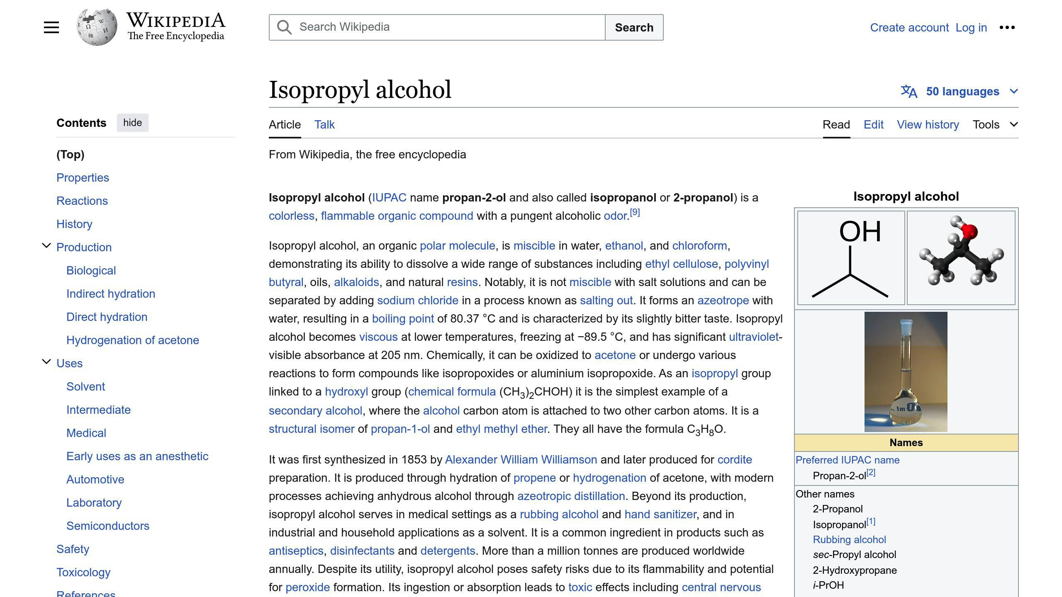
Task: Collapse the Production section in contents
Action: pyautogui.click(x=46, y=246)
